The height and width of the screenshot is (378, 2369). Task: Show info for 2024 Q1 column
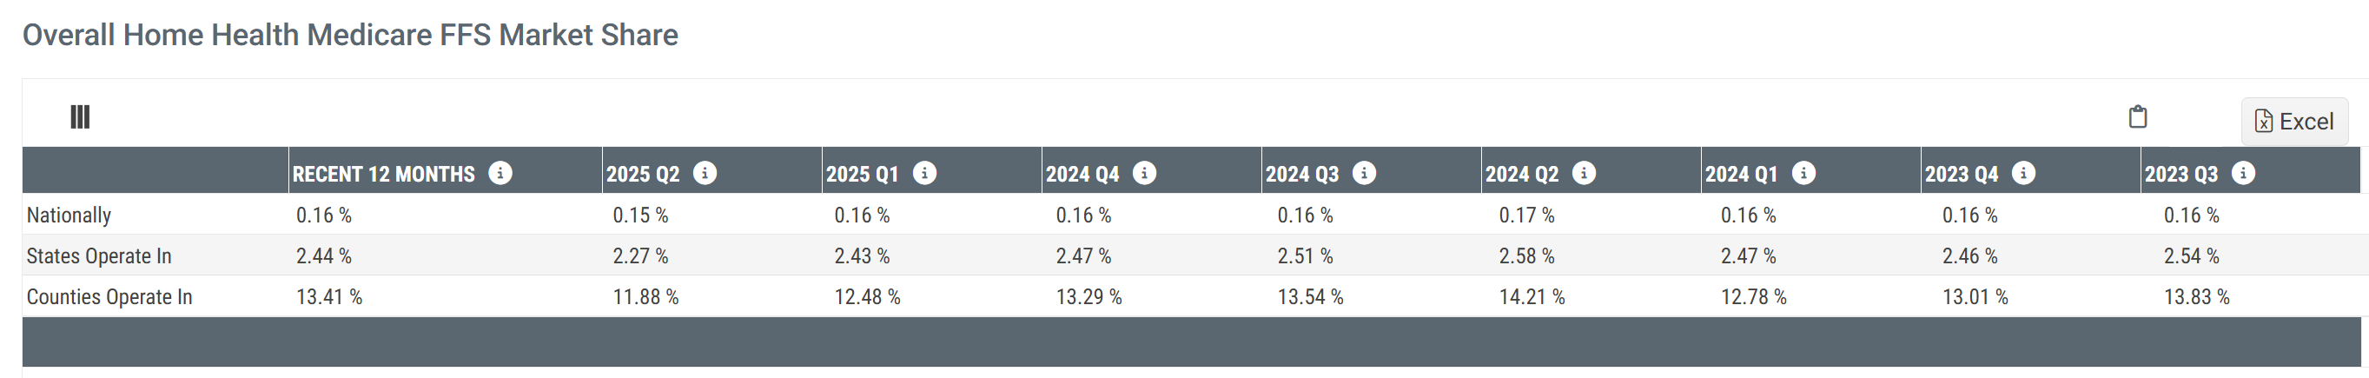[1803, 173]
